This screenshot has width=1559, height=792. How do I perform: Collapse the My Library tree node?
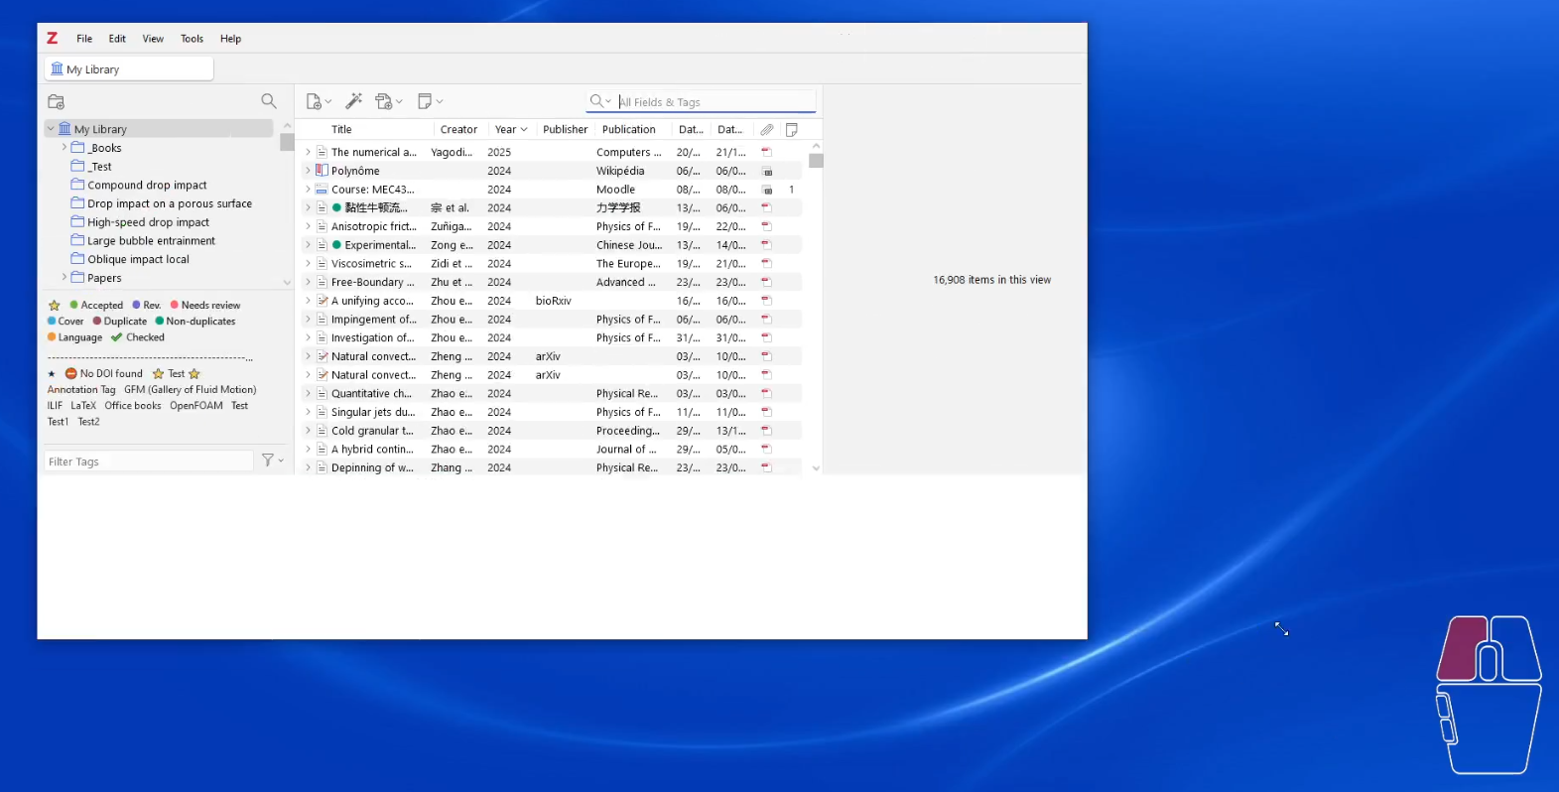(51, 129)
